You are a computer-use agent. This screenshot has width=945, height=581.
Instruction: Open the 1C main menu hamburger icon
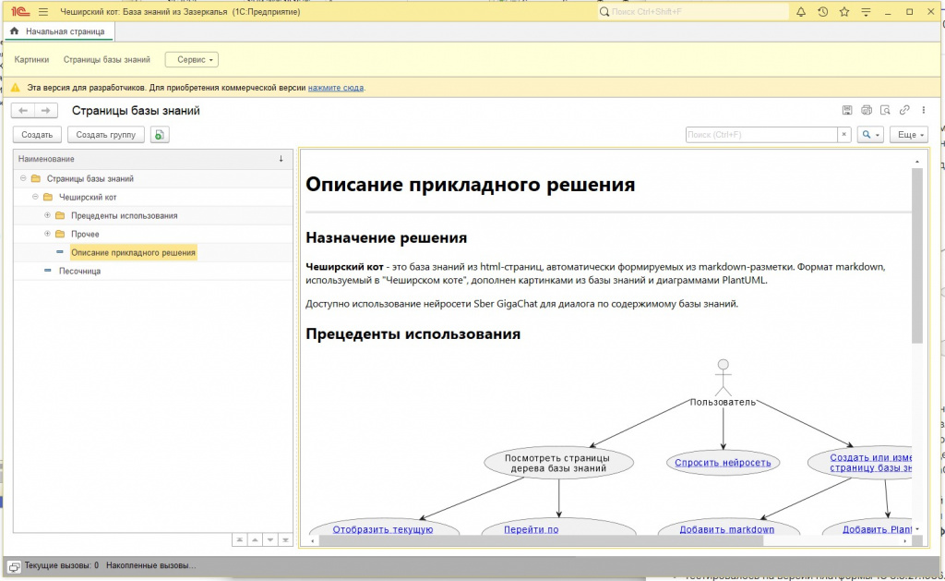pyautogui.click(x=42, y=12)
